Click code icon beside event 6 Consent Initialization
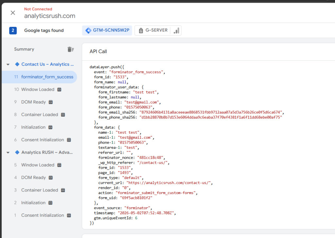This screenshot has height=238, width=335. (x=69, y=140)
